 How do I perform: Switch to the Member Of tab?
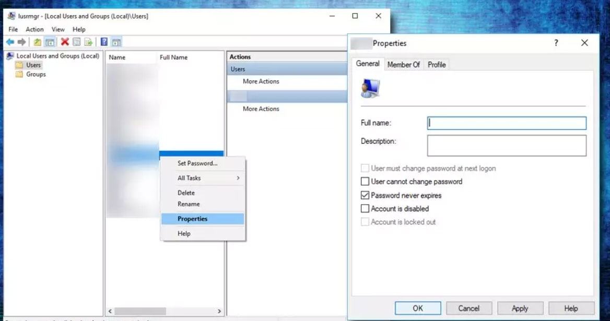tap(403, 64)
